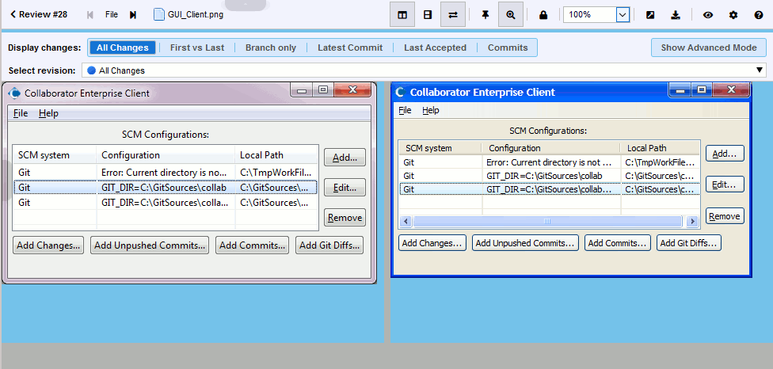773x369 pixels.
Task: Click the single-pane view layout icon
Action: pyautogui.click(x=428, y=14)
